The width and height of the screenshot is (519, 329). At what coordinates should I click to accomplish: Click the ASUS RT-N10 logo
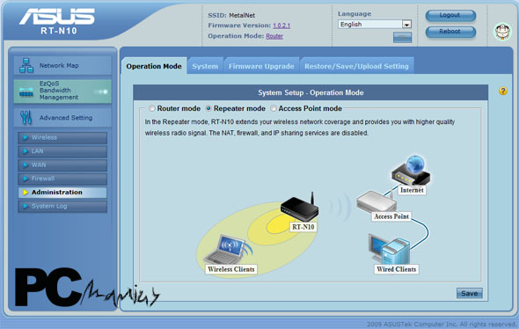57,21
